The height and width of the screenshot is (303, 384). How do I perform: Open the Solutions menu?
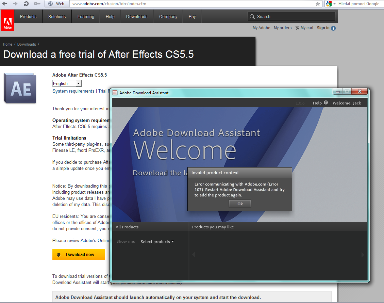click(57, 16)
